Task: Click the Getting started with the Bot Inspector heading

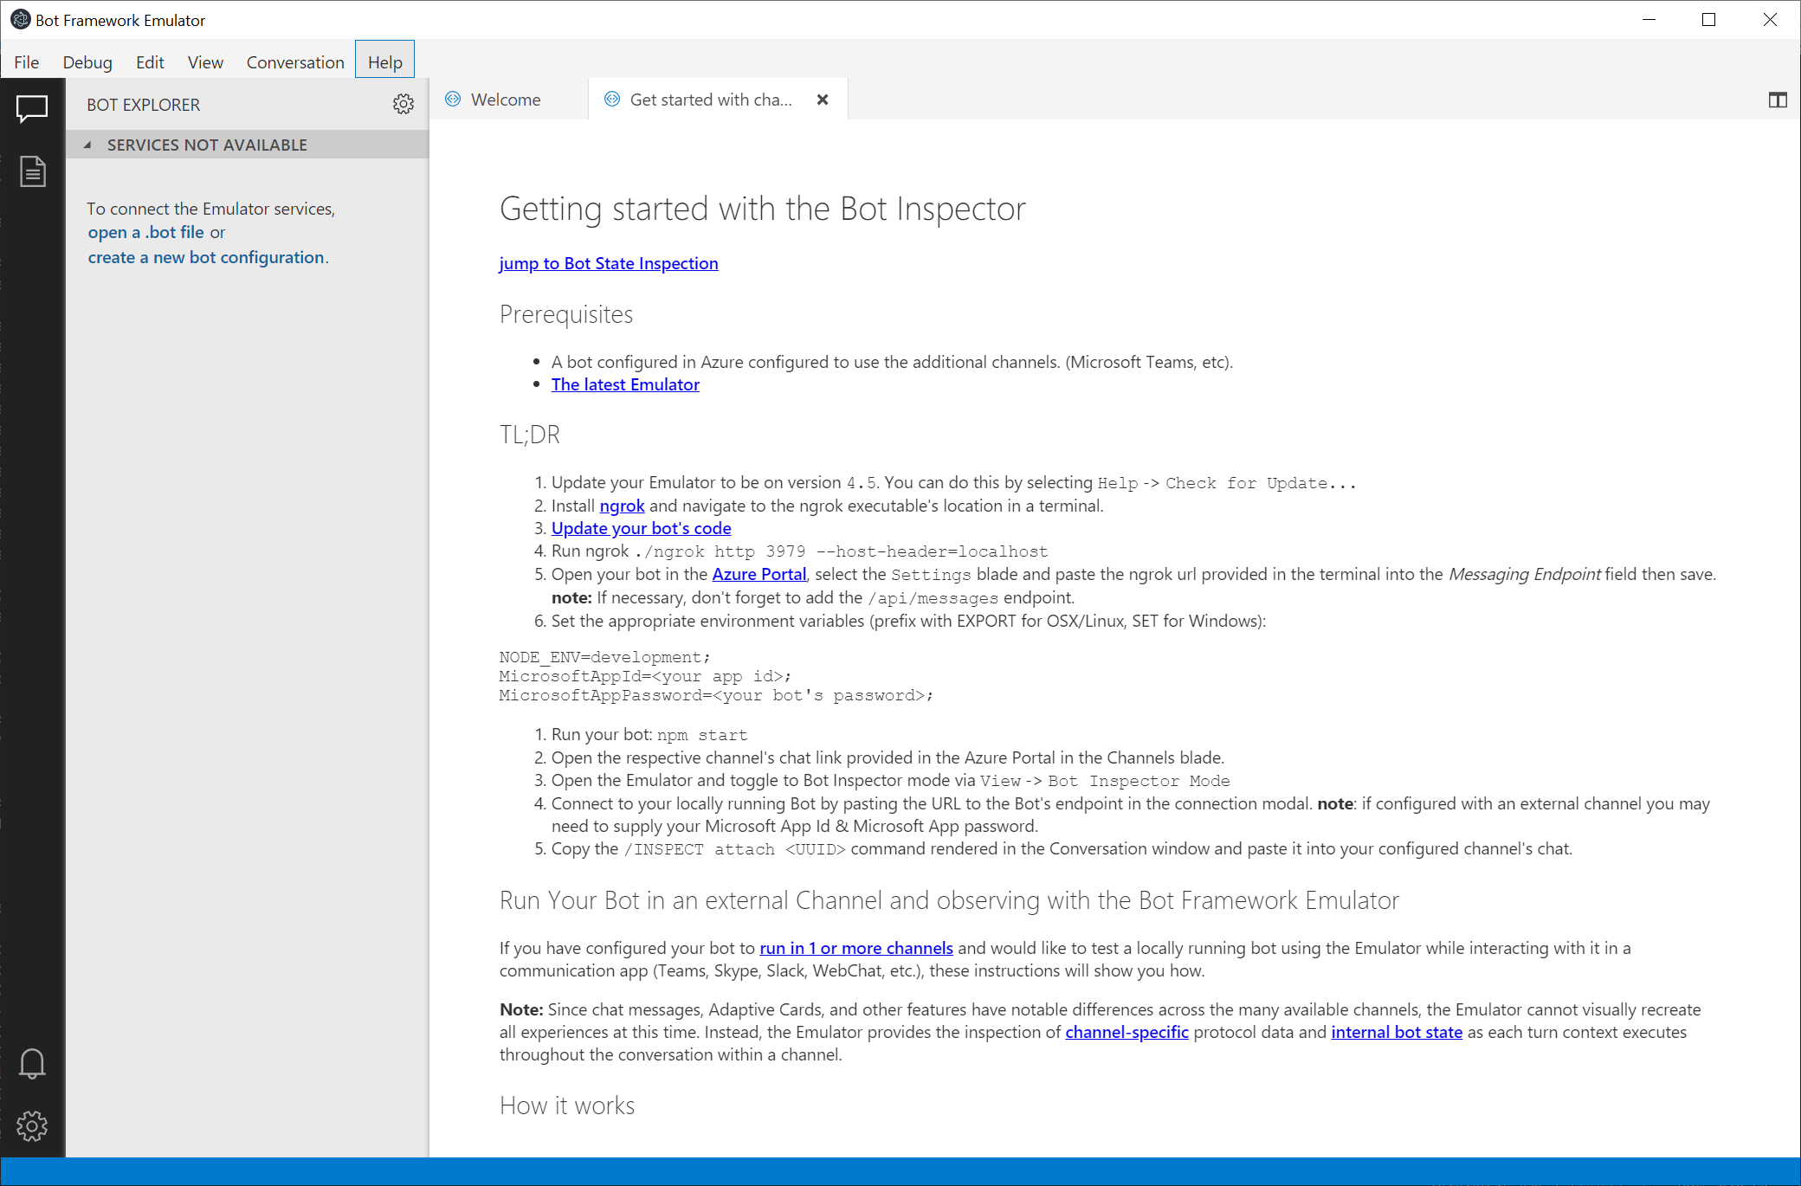Action: (763, 209)
